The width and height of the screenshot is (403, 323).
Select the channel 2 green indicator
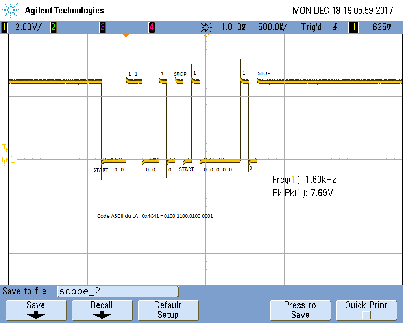(x=53, y=28)
